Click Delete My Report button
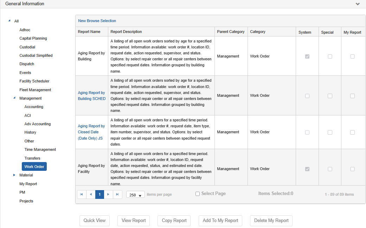The image size is (366, 228). pyautogui.click(x=271, y=221)
